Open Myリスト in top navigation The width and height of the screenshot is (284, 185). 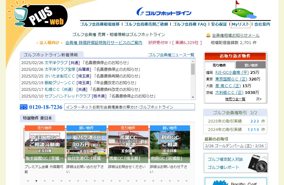pos(240,24)
